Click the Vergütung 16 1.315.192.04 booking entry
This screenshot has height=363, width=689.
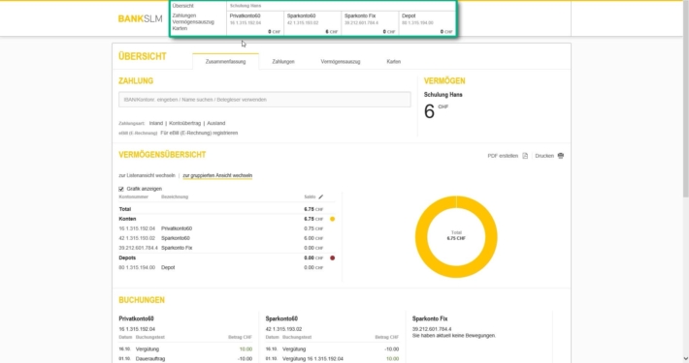332,358
